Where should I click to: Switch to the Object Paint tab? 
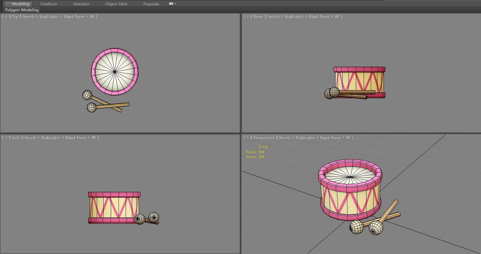(116, 4)
